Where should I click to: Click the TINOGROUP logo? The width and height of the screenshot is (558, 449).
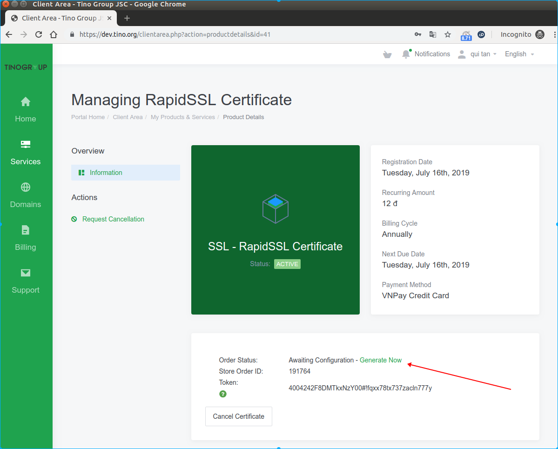pos(26,67)
